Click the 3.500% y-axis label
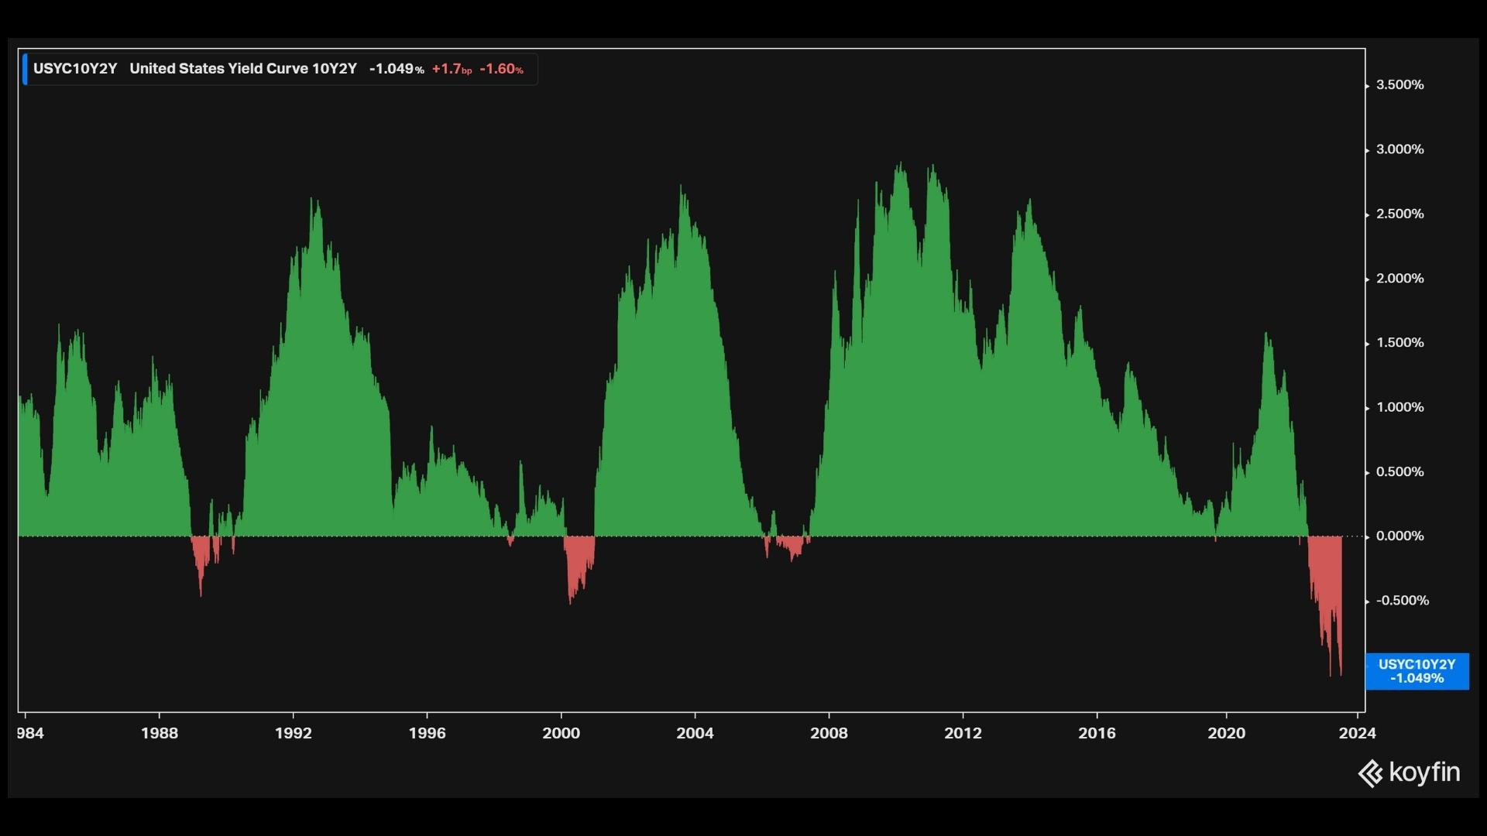1487x836 pixels. (x=1399, y=85)
